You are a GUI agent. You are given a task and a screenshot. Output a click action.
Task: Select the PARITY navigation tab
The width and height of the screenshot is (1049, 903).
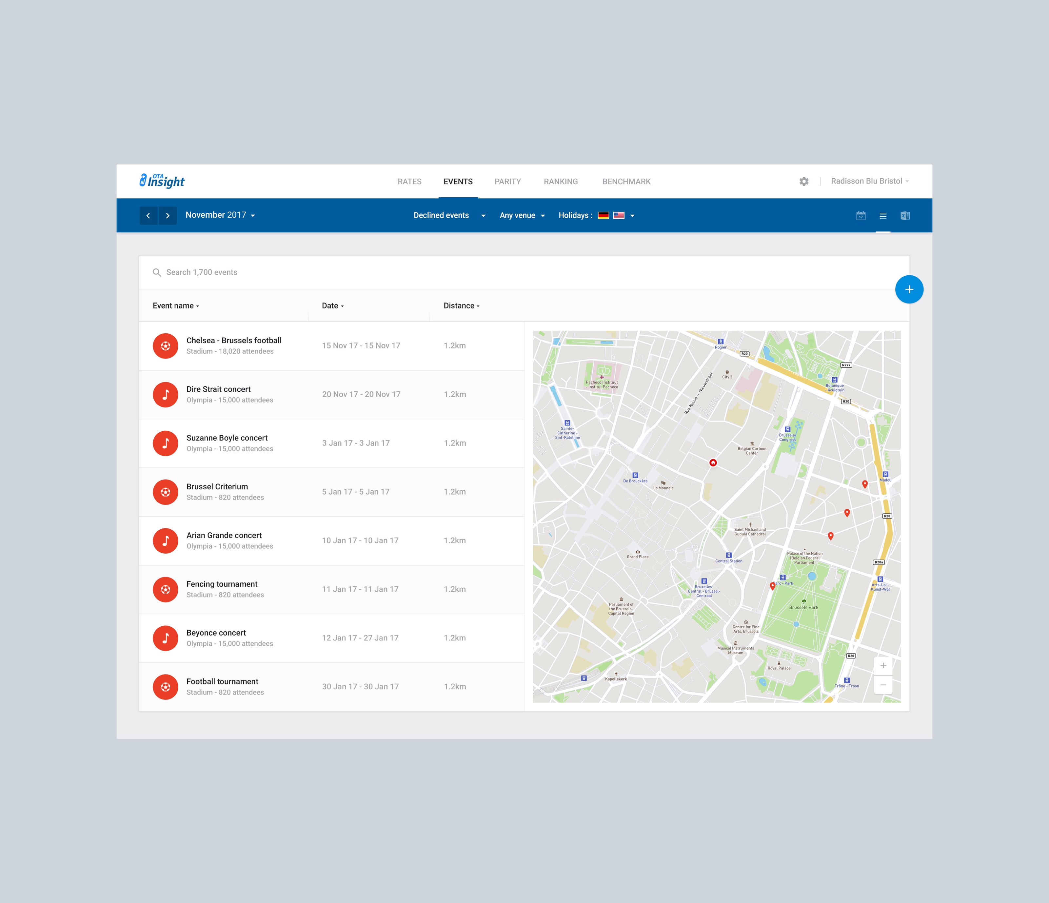[x=507, y=182]
